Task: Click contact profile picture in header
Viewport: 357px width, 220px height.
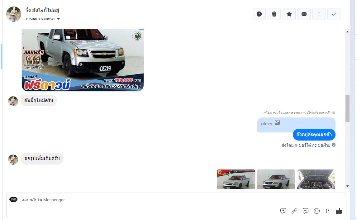Action: click(x=14, y=14)
